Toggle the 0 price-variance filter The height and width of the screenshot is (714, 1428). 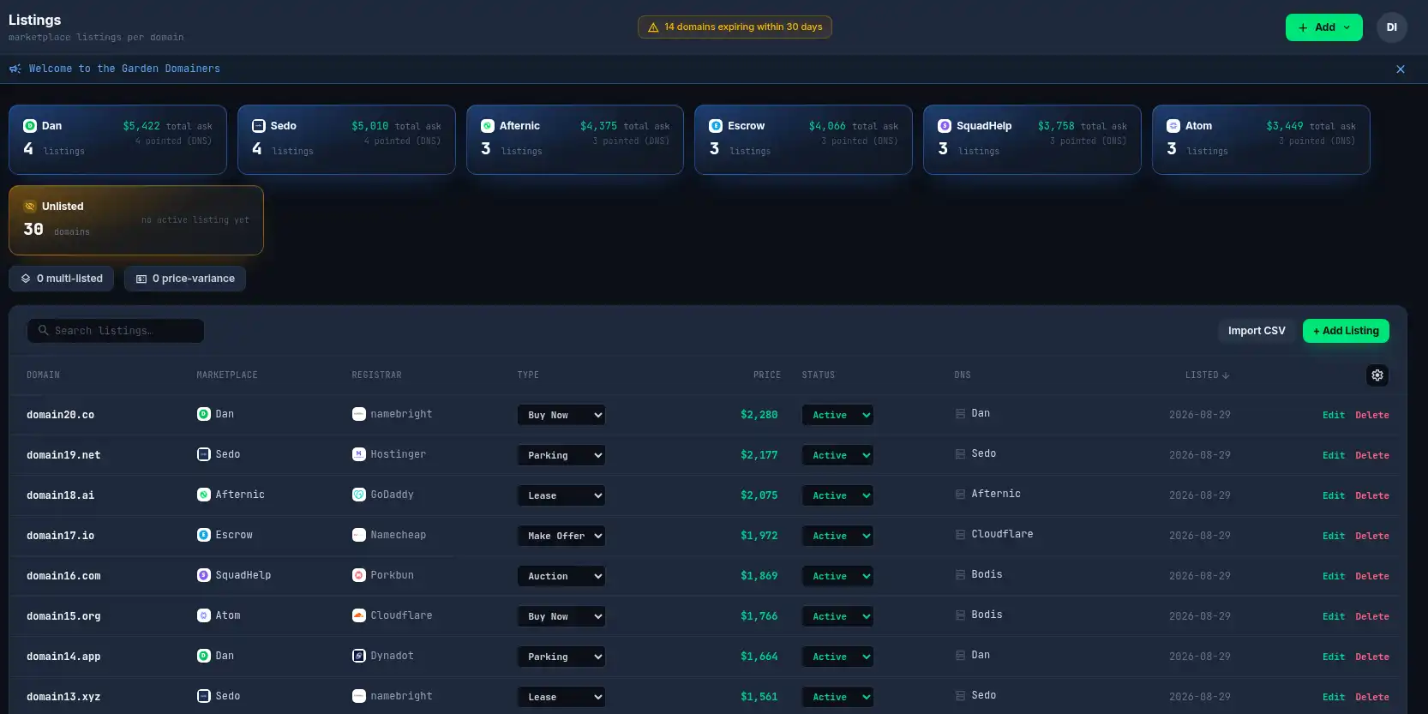[185, 279]
